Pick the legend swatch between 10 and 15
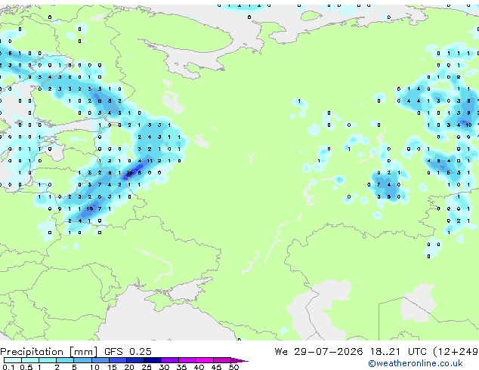 (100, 360)
